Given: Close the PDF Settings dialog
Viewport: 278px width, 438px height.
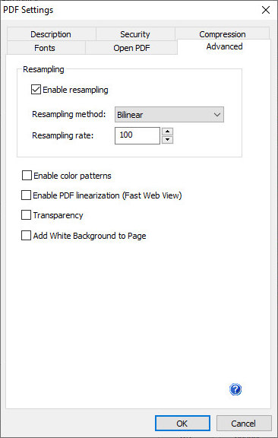Looking at the screenshot, I should coord(266,10).
